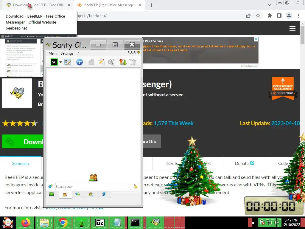Screen dimensions: 305x229
Task: Open the Chrome extensions puzzle icon
Action: (x=270, y=16)
